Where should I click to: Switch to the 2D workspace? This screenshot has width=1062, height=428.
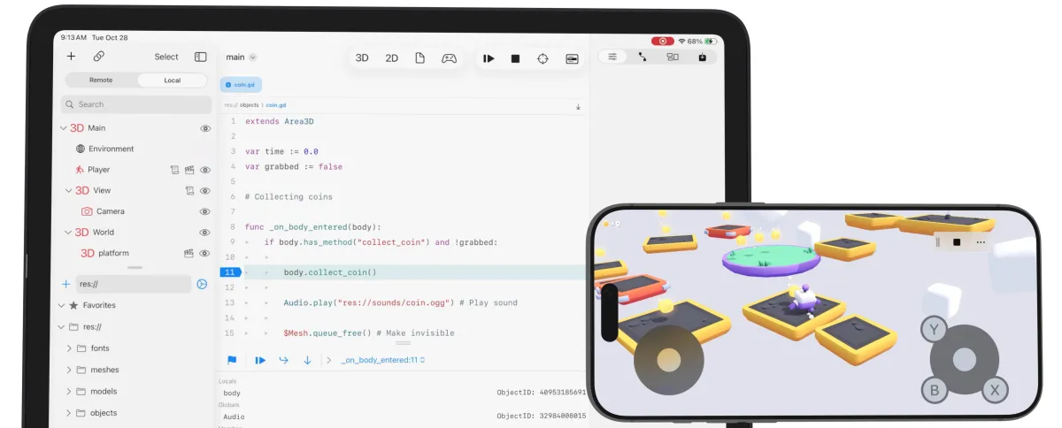(x=392, y=58)
